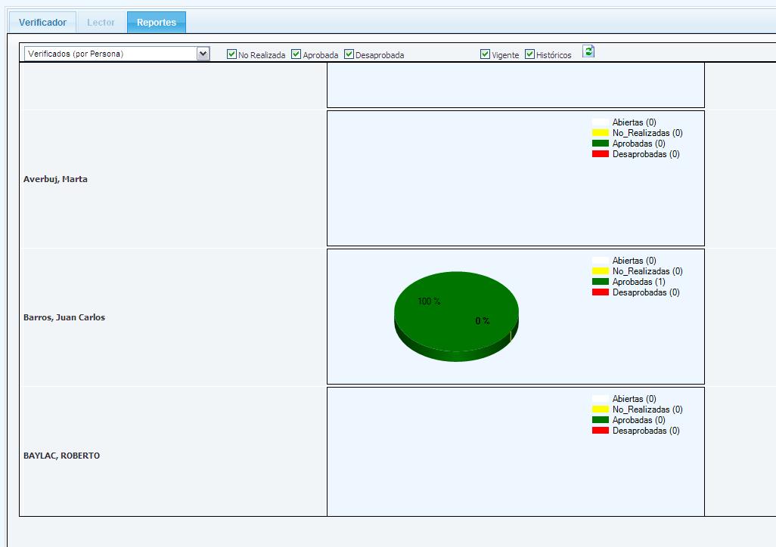Select the Verificados (por Persona) combo box field
This screenshot has width=776, height=547.
pos(116,54)
